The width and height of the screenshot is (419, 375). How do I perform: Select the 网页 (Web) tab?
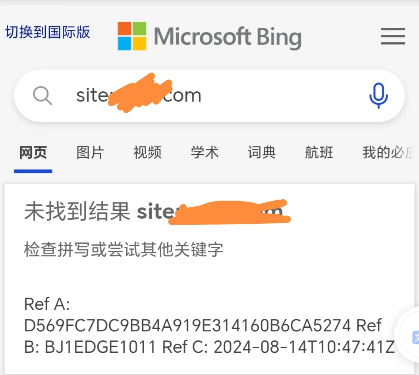click(x=33, y=153)
